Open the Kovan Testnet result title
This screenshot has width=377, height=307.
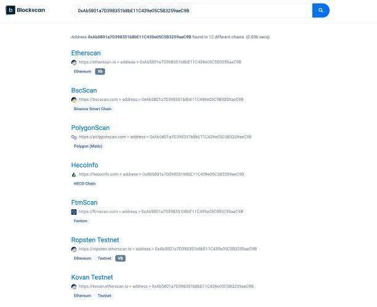[x=92, y=277]
